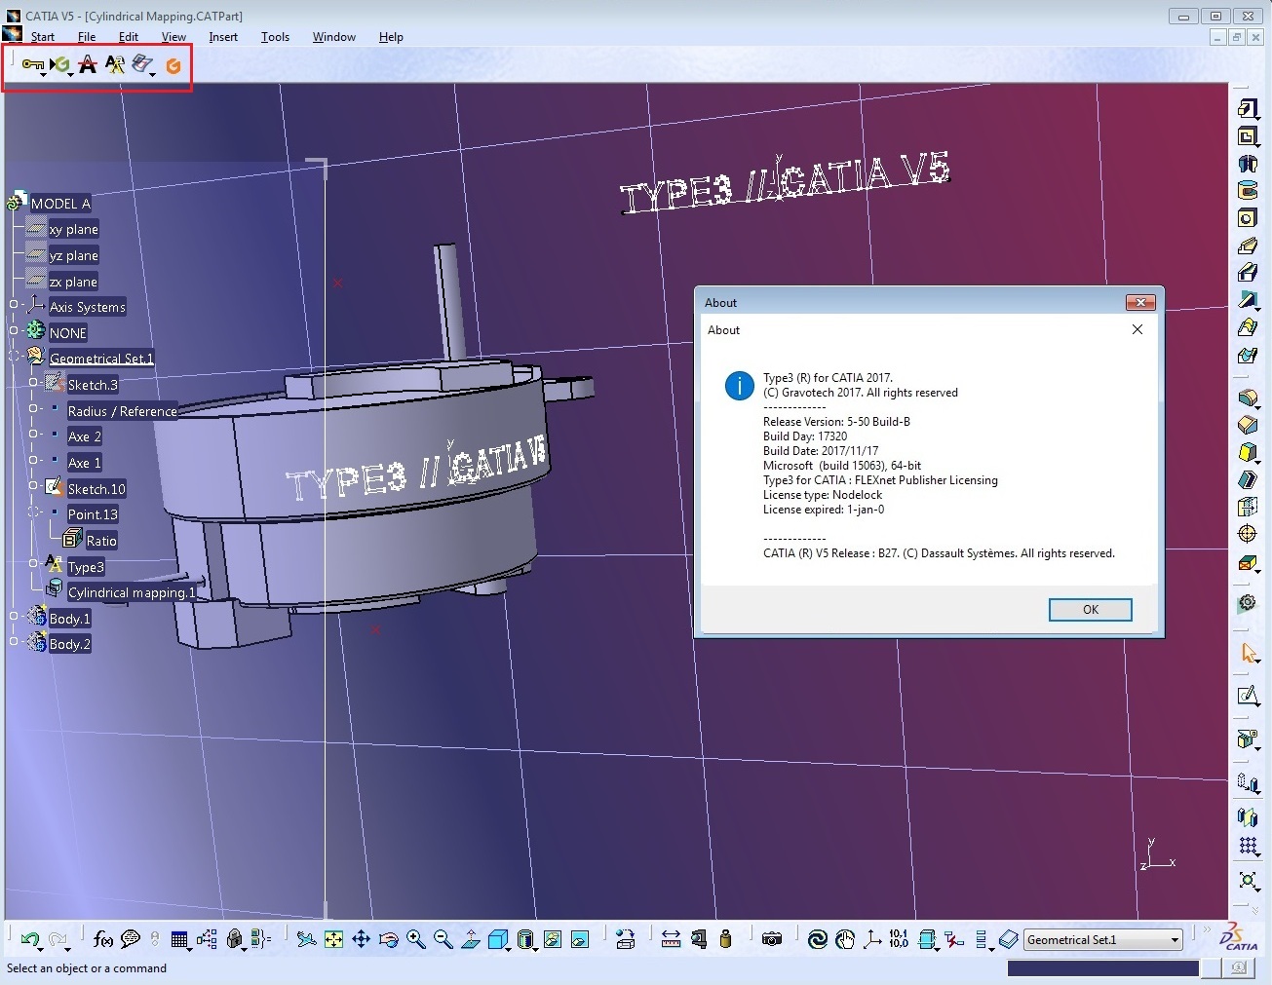
Task: Select the Shaft tool
Action: (x=1248, y=164)
